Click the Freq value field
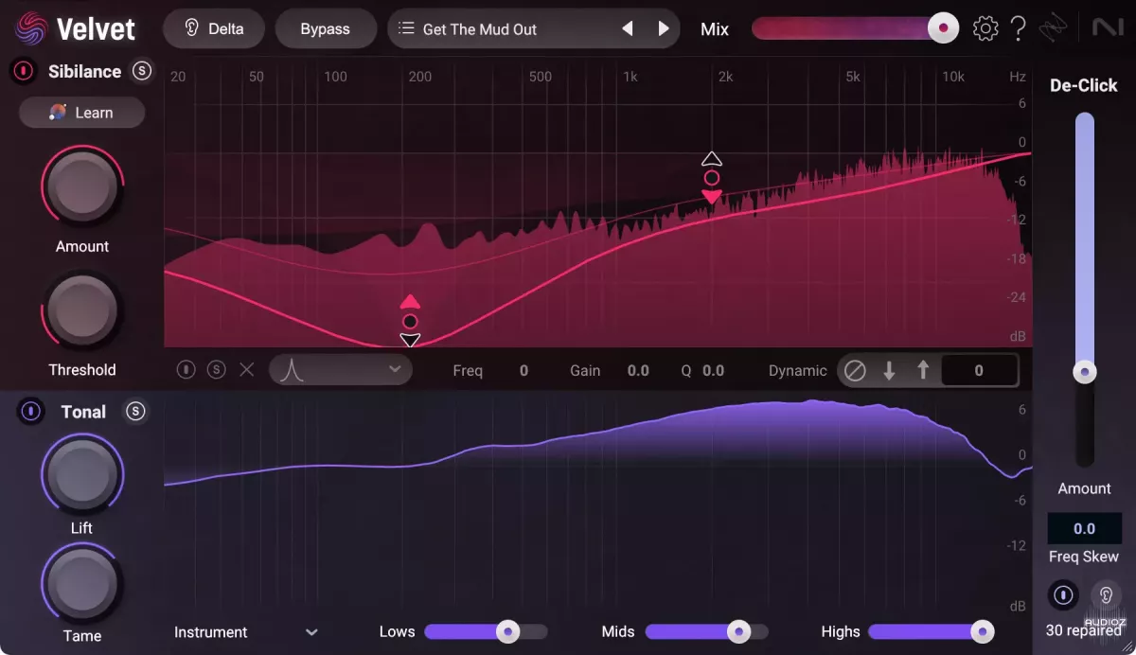Image resolution: width=1136 pixels, height=655 pixels. [524, 370]
